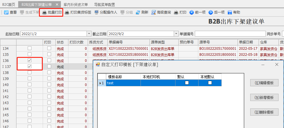Click the 查看 toolbar icon
Image resolution: width=284 pixels, height=128 pixels.
[x=6, y=12]
